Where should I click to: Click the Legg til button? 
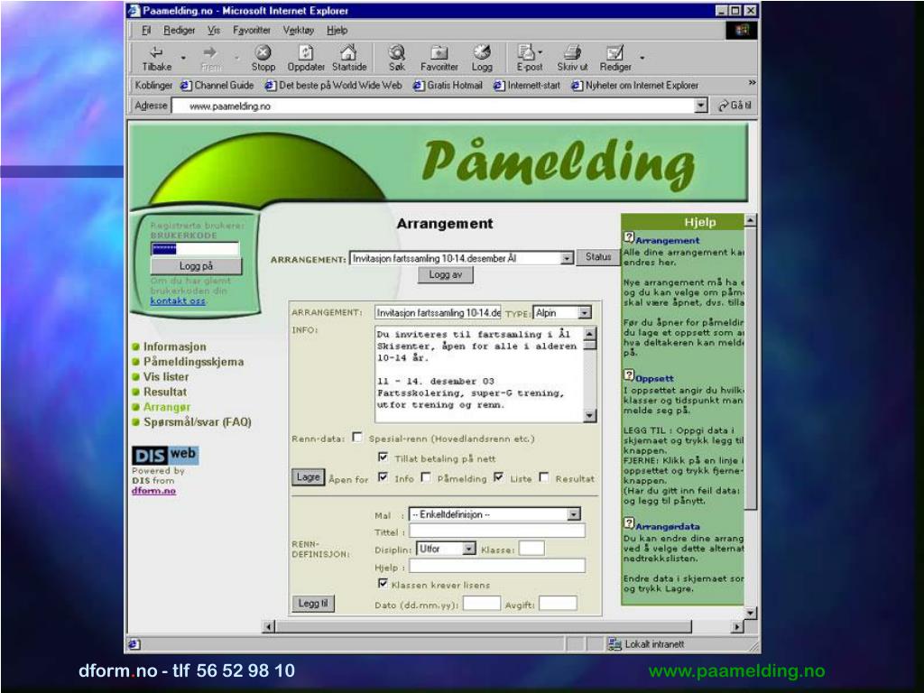[x=313, y=604]
